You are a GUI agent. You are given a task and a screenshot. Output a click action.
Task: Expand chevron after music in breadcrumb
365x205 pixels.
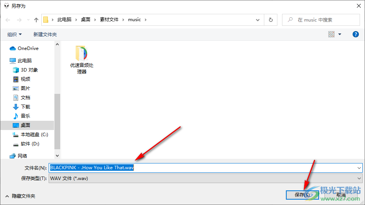point(145,20)
